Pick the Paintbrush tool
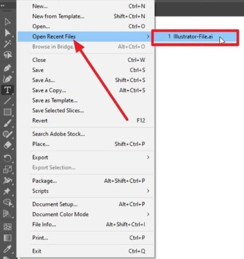Viewport: 244px width, 259px height. [8, 123]
